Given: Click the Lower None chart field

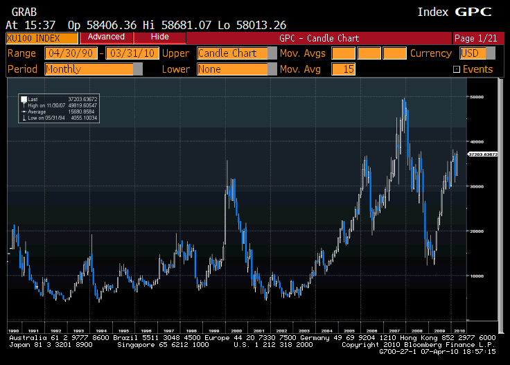Looking at the screenshot, I should (x=233, y=69).
